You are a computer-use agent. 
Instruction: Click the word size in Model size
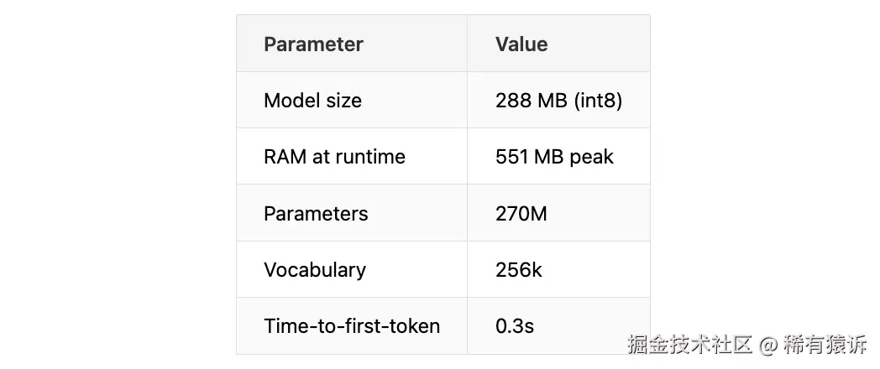point(345,101)
